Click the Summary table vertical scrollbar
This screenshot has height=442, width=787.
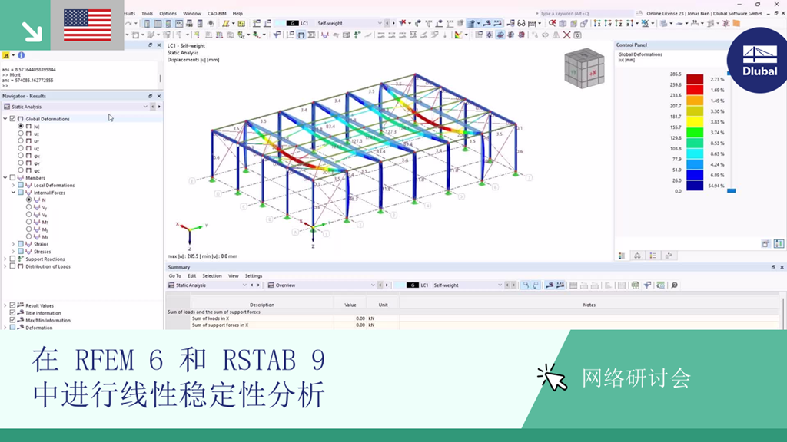pos(782,313)
